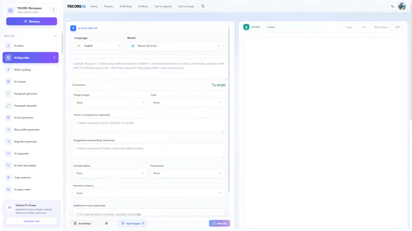Open the Target length dropdown
412x231 pixels.
[x=110, y=103]
